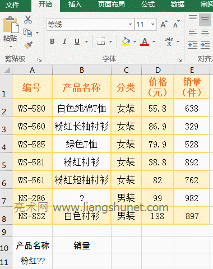
Task: Switch to the 数据 (Data) tab
Action: pos(177,4)
